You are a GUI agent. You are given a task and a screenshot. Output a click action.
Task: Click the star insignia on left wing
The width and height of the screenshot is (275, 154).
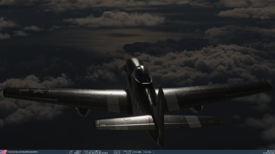click(x=38, y=91)
